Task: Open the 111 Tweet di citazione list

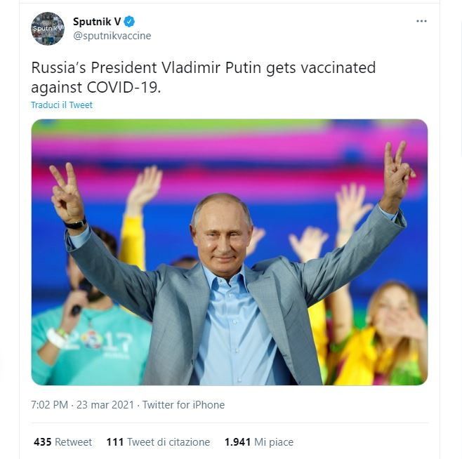Action: point(158,442)
